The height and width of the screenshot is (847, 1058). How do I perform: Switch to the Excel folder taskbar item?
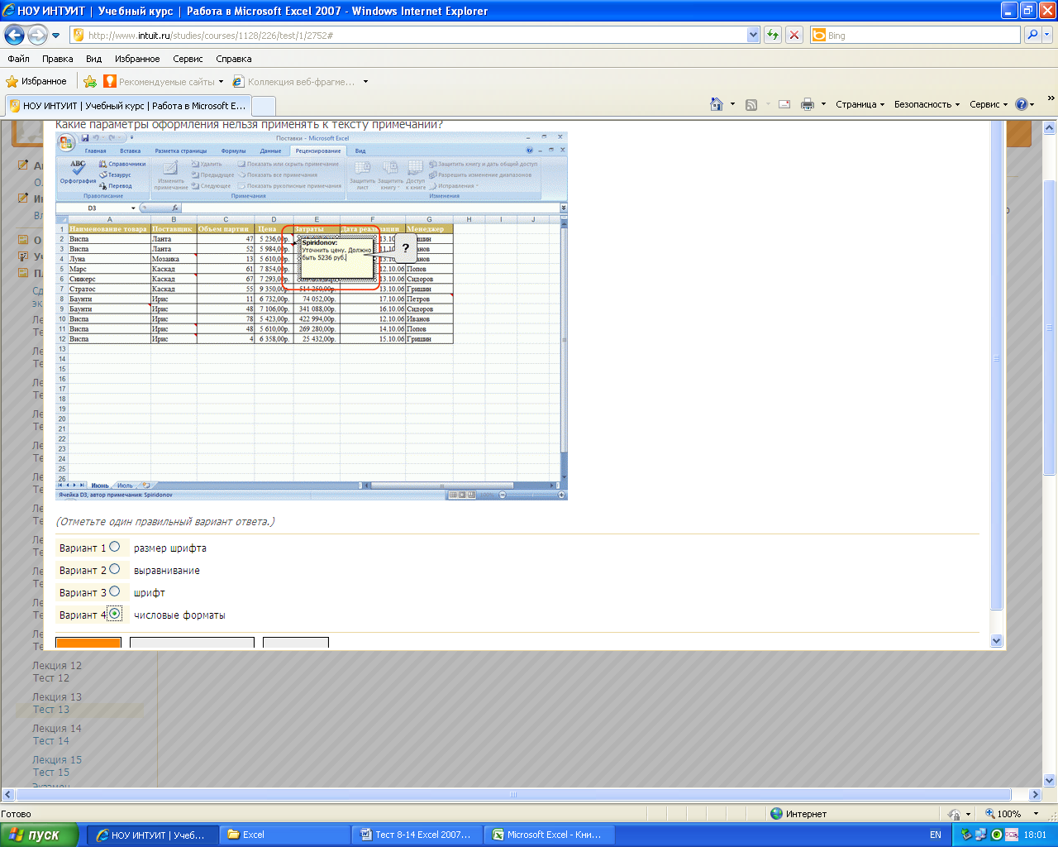pos(286,835)
